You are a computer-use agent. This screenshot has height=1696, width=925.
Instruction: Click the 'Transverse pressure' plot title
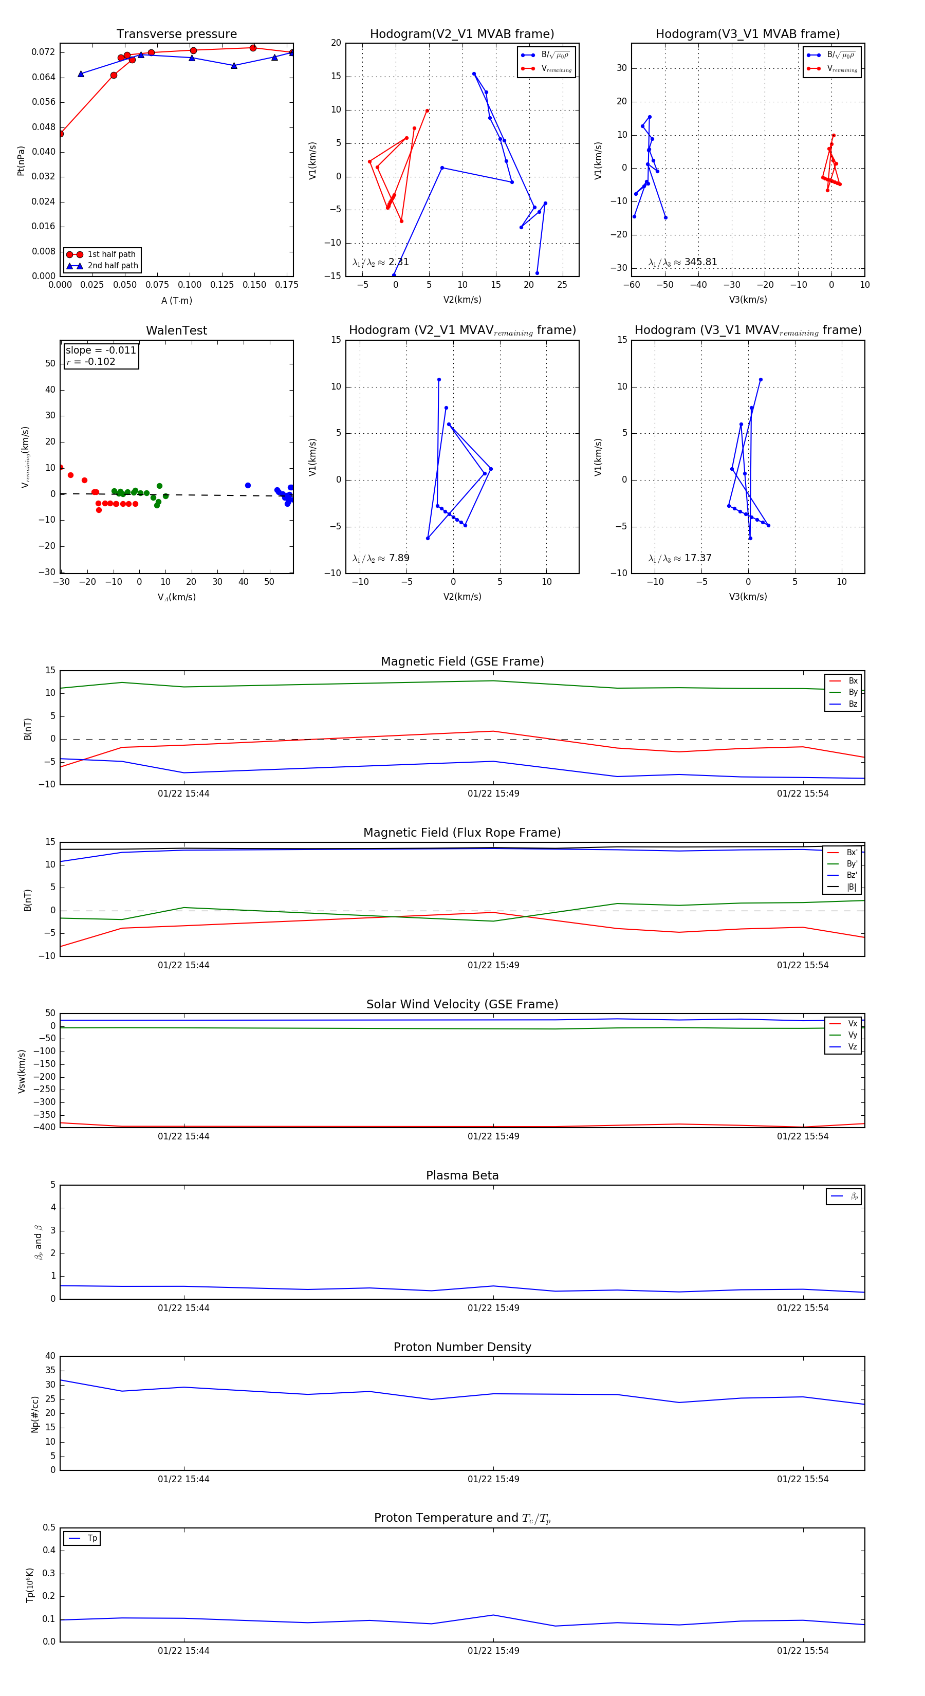[x=176, y=34]
